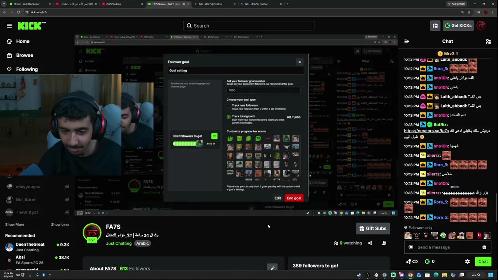Show hidden system tray icons
The image size is (498, 280).
pos(50,275)
